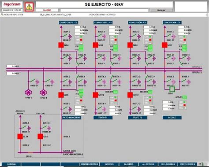Select the red breaker in CONCEPCION - C1 bay

pos(164,45)
